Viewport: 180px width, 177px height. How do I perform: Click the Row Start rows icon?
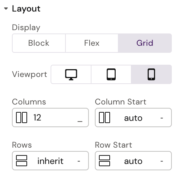tap(105, 161)
